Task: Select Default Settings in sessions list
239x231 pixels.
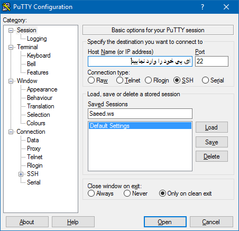Action: (x=140, y=126)
